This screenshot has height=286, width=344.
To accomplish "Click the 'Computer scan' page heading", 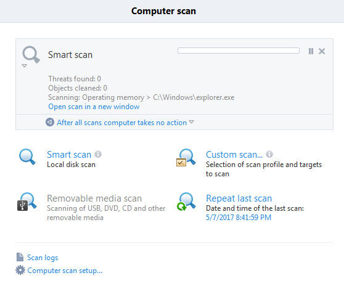I will coord(163,11).
